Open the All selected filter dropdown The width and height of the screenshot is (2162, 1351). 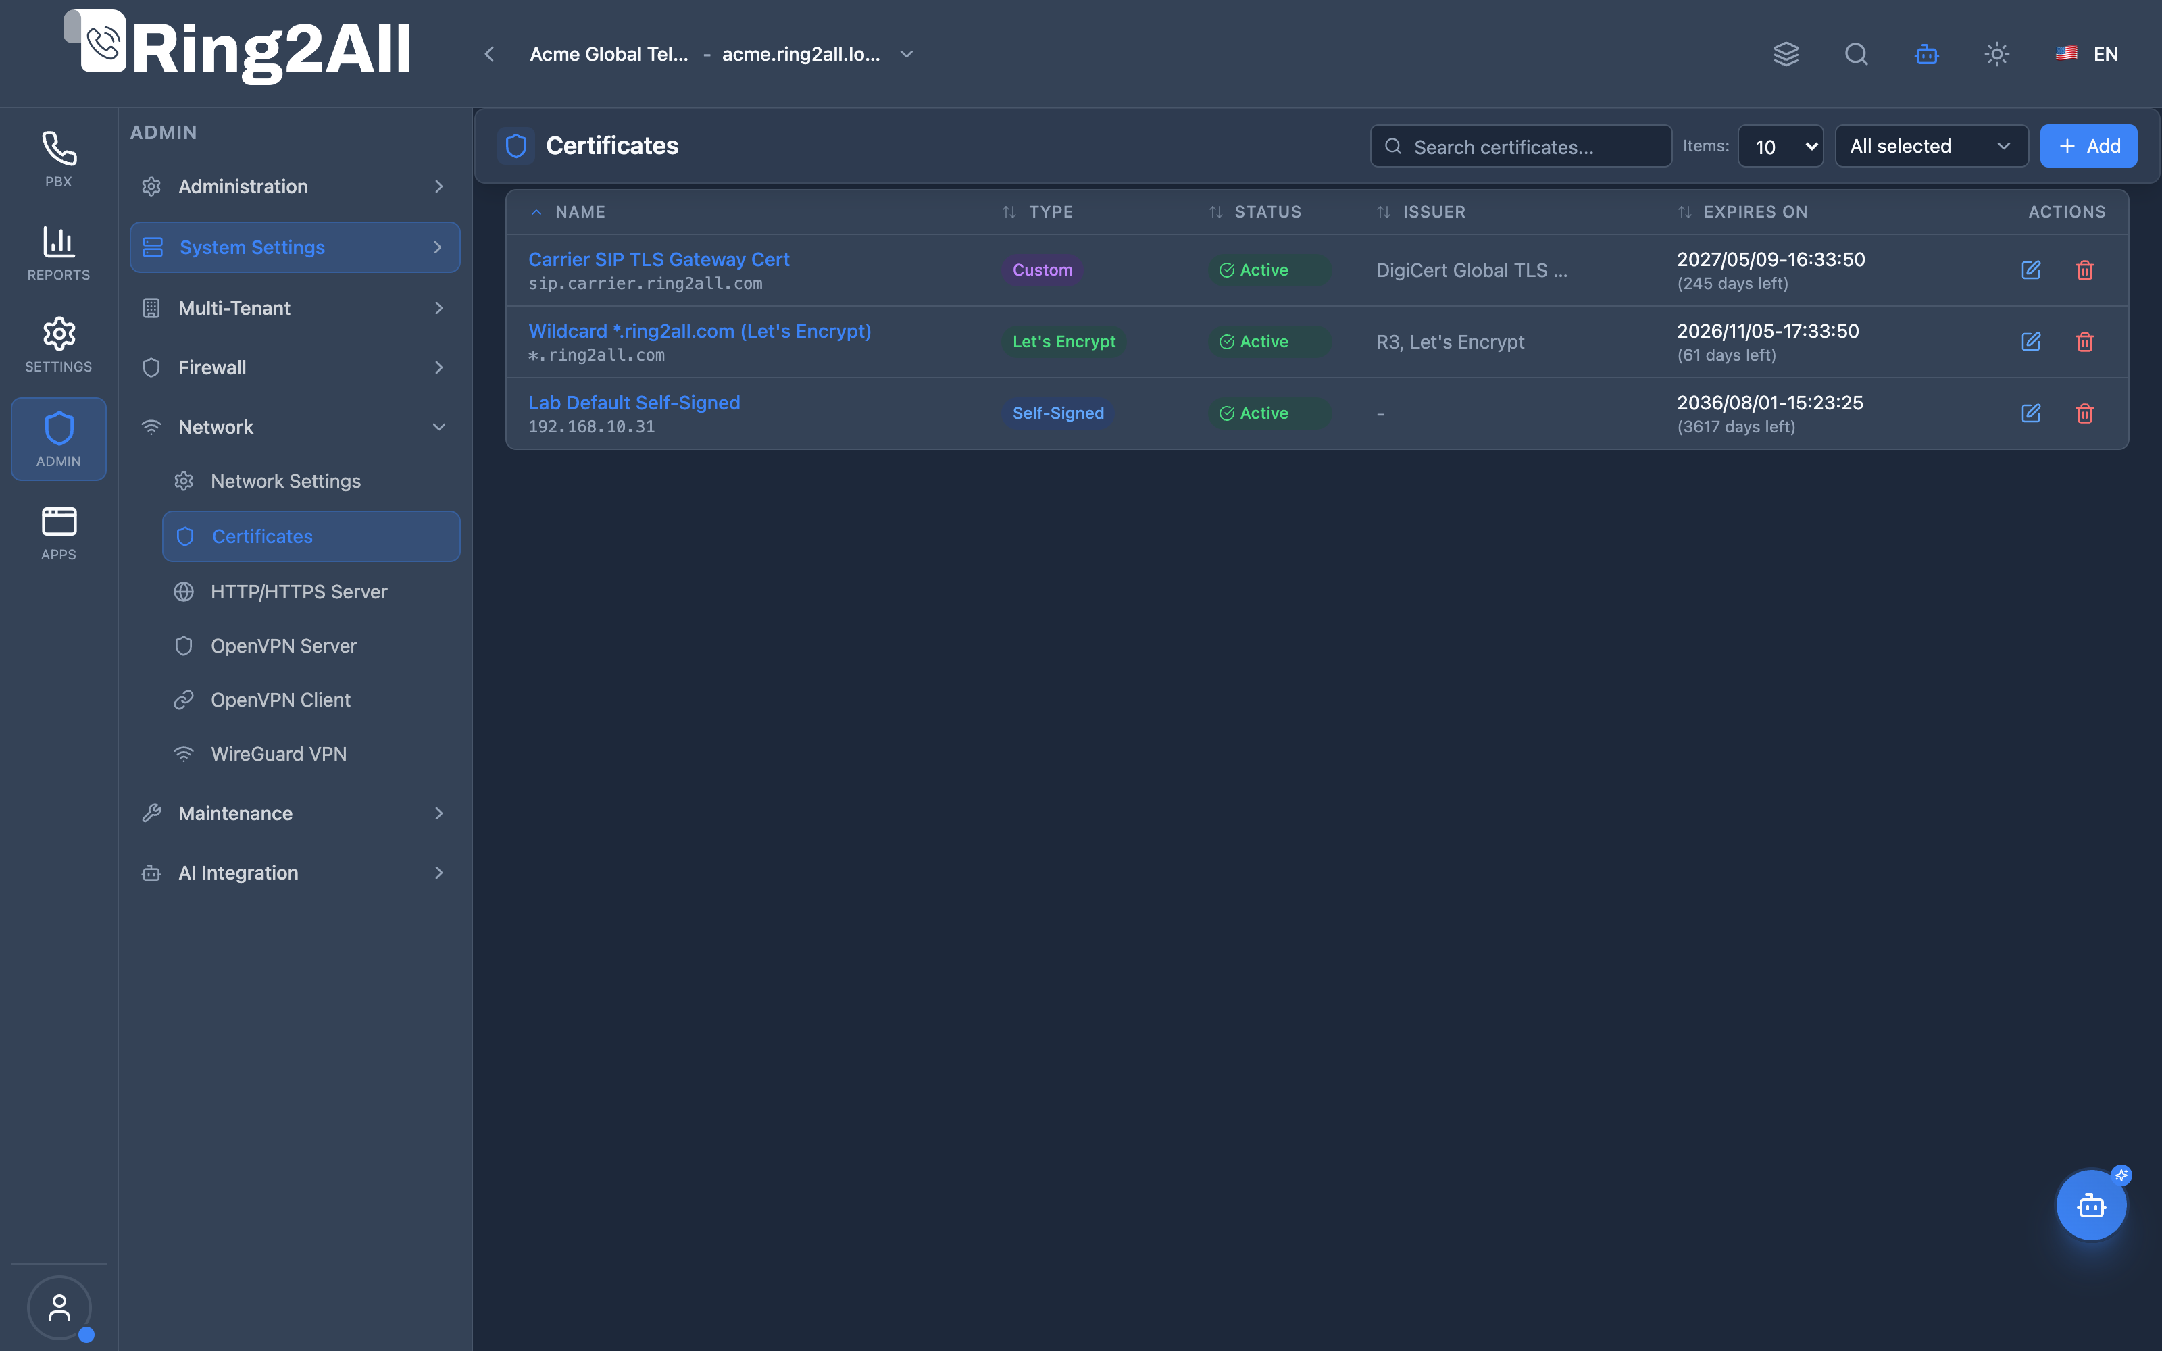[1932, 146]
